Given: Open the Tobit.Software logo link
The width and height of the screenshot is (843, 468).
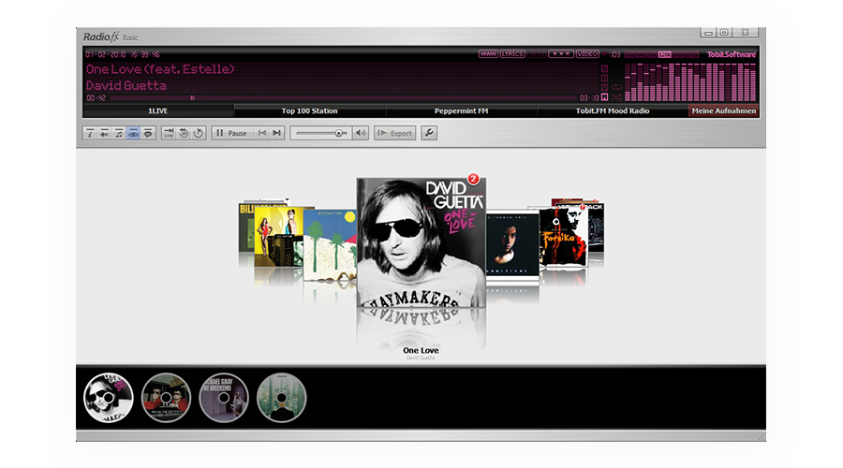Looking at the screenshot, I should [x=732, y=54].
